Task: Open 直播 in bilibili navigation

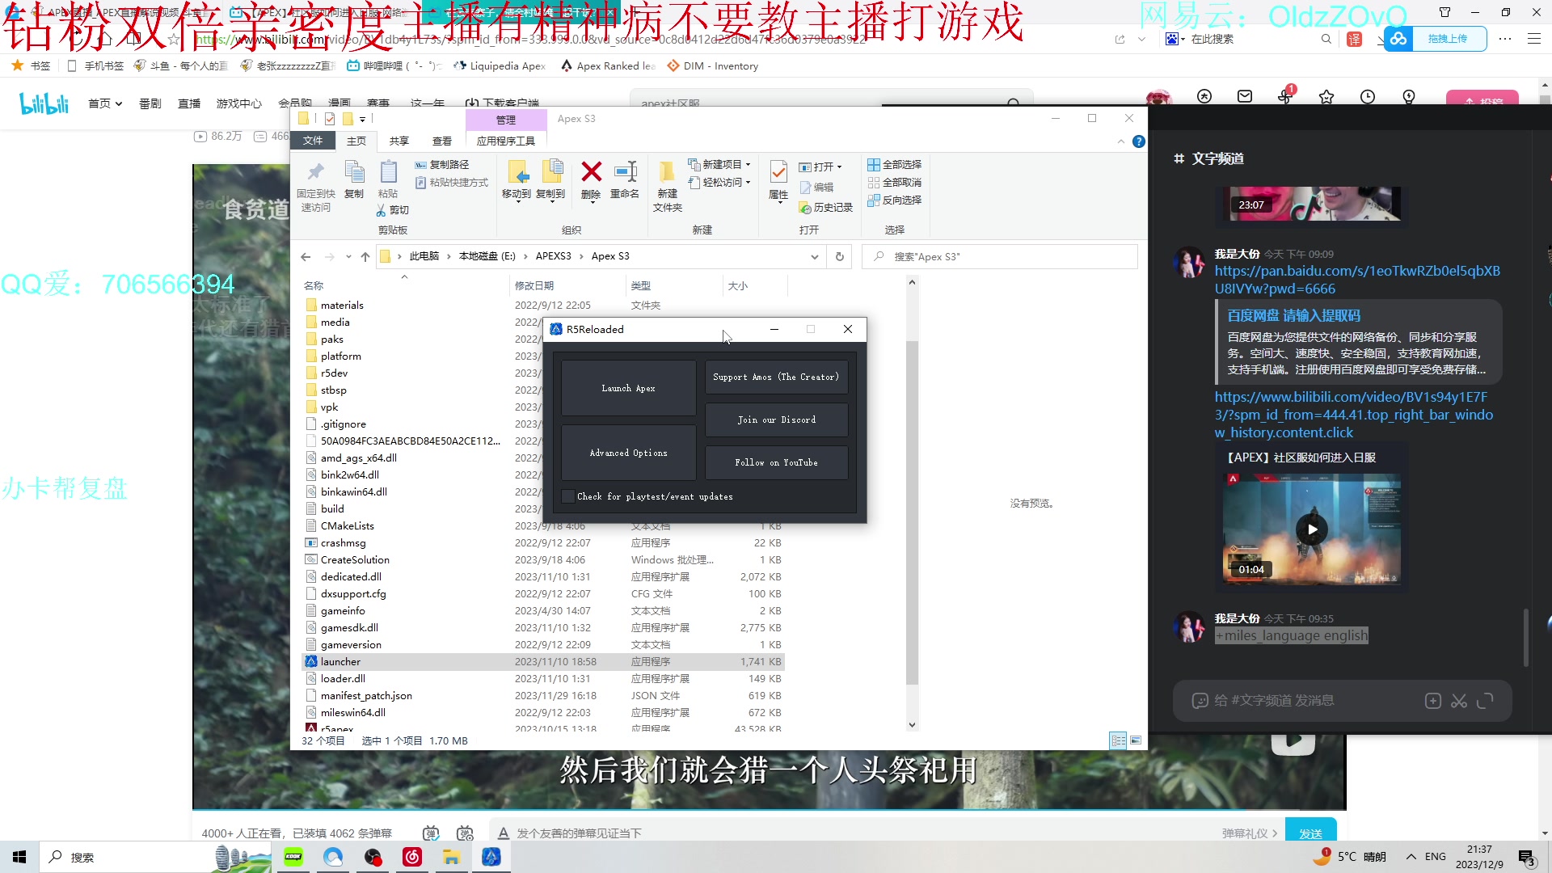Action: click(189, 103)
